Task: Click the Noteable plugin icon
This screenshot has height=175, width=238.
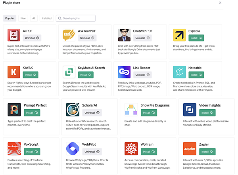Action: pos(179,72)
